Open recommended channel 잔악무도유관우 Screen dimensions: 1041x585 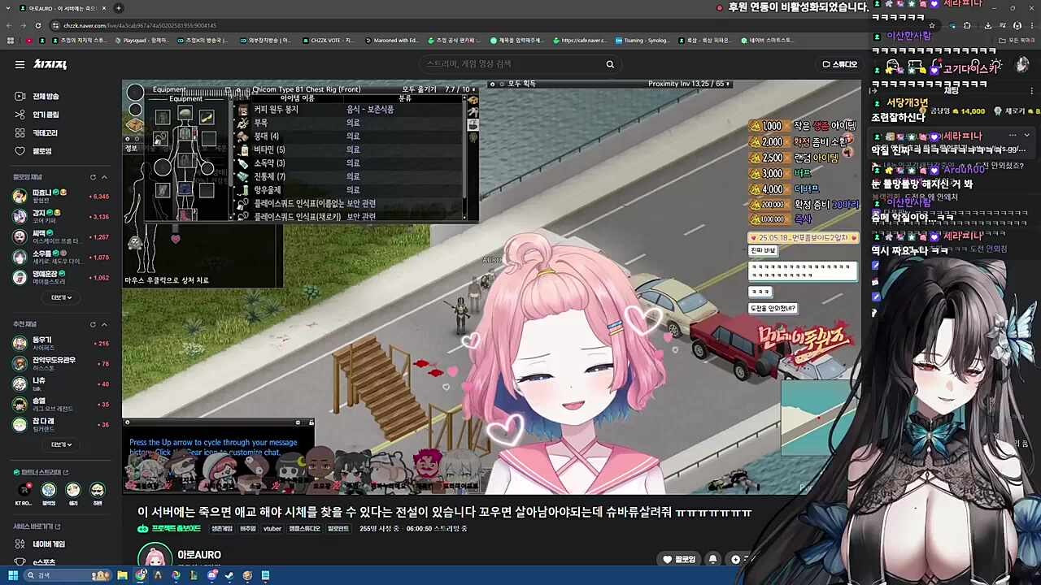[x=60, y=363]
